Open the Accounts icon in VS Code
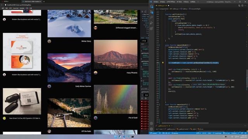 152,124
